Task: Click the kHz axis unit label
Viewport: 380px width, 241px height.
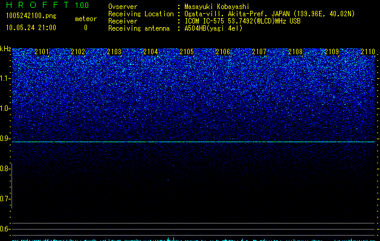Action: (x=5, y=49)
